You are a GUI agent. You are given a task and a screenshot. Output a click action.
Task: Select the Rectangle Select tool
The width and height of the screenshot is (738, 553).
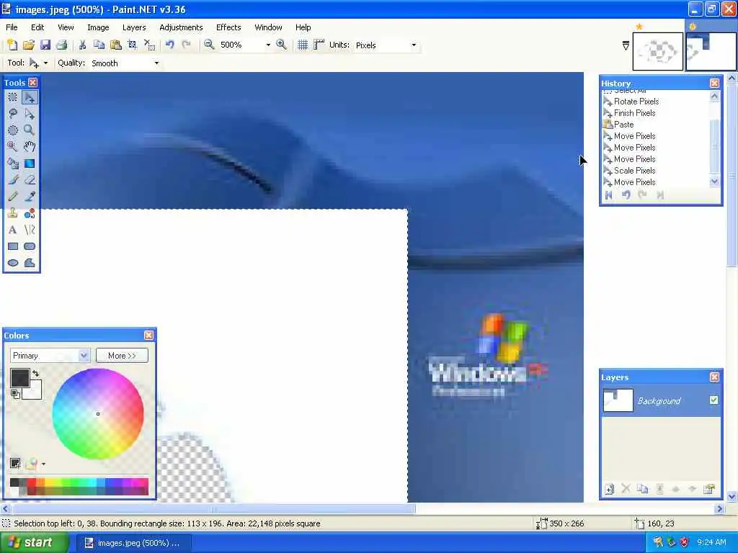(13, 97)
